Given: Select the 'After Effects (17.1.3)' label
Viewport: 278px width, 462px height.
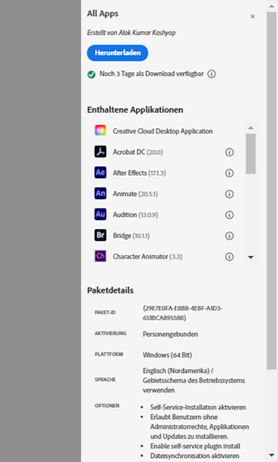Looking at the screenshot, I should (x=140, y=173).
